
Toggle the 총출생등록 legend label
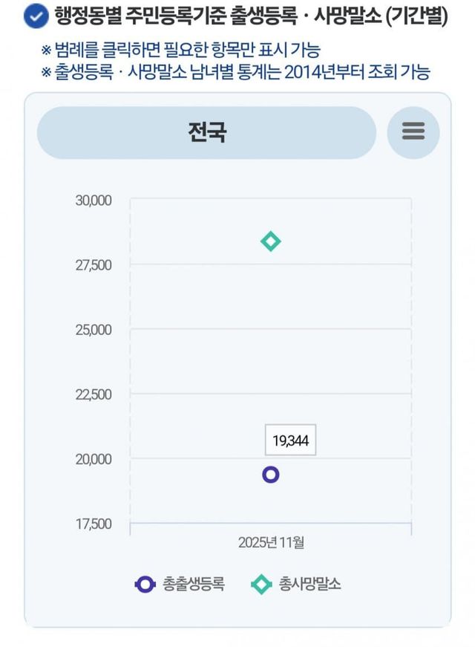pos(193,584)
